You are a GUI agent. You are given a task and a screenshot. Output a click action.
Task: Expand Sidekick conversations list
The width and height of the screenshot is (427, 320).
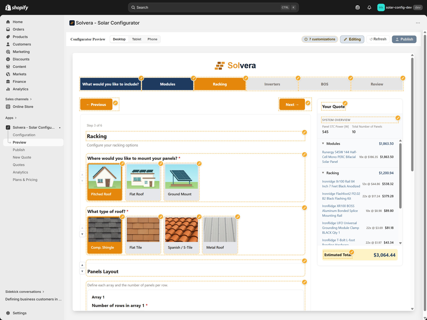pyautogui.click(x=25, y=292)
